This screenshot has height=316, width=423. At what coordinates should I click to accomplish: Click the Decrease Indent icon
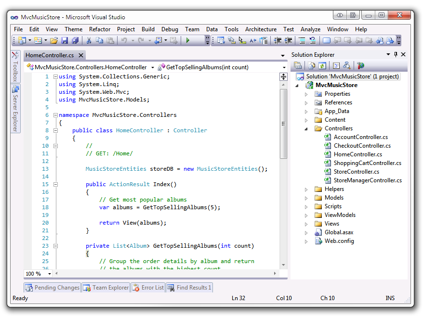(278, 40)
